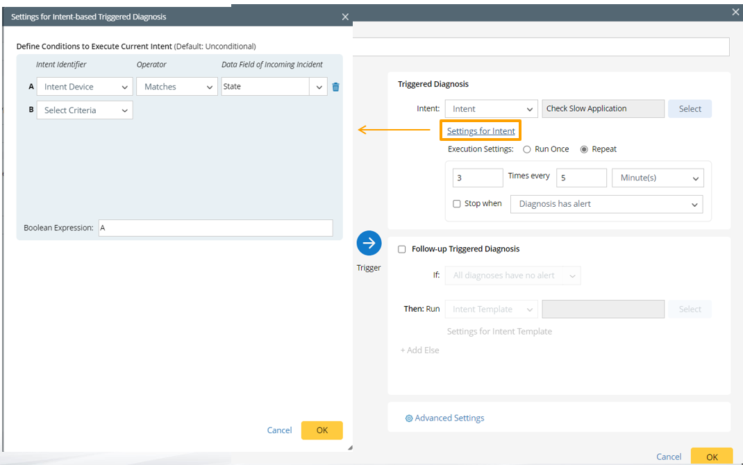The image size is (743, 465).
Task: Enable the Stop when checkbox
Action: click(456, 204)
